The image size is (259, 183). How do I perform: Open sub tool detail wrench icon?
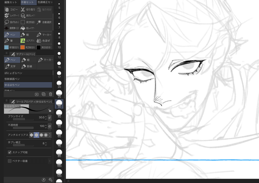click(x=51, y=180)
